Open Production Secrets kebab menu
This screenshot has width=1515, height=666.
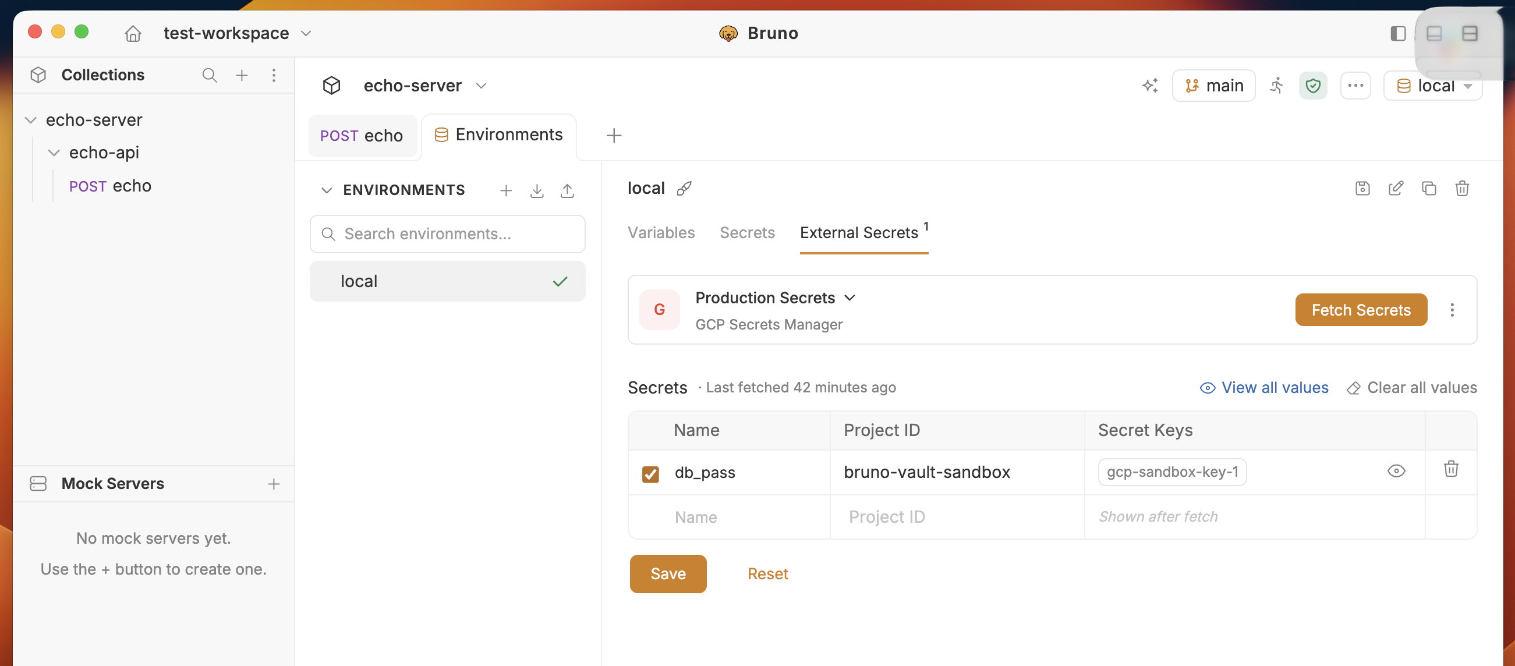1452,310
